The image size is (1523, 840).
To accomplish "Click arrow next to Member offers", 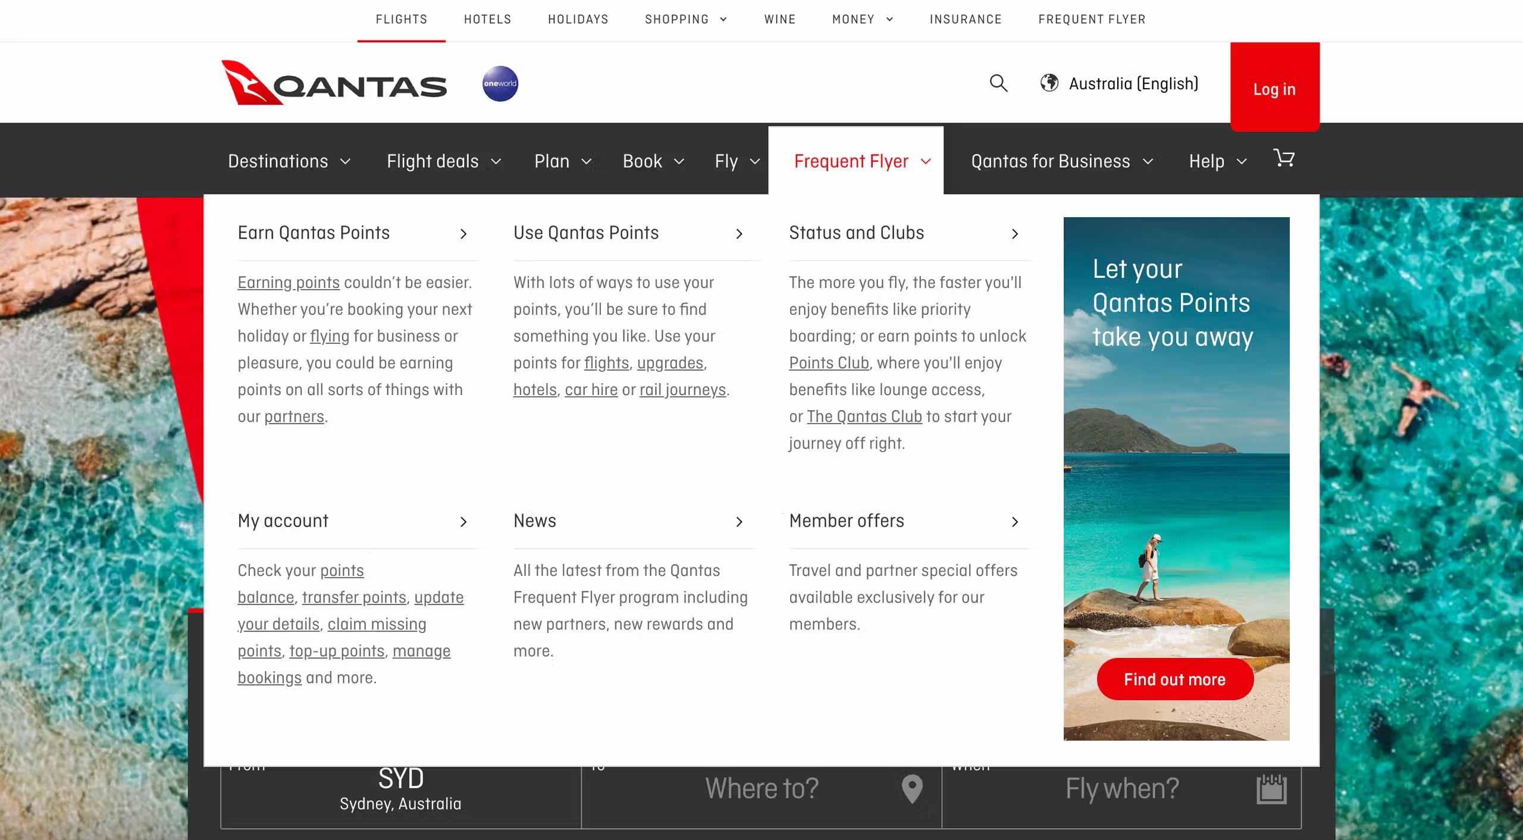I will 1015,522.
